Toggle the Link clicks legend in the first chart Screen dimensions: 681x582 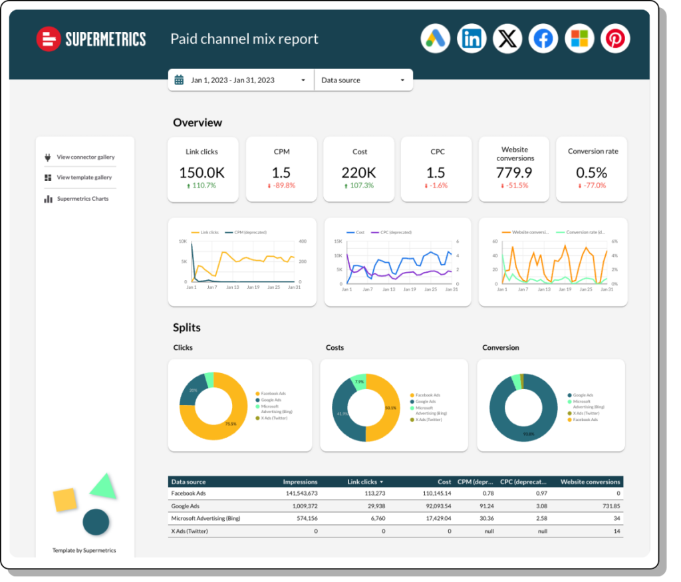click(x=204, y=232)
